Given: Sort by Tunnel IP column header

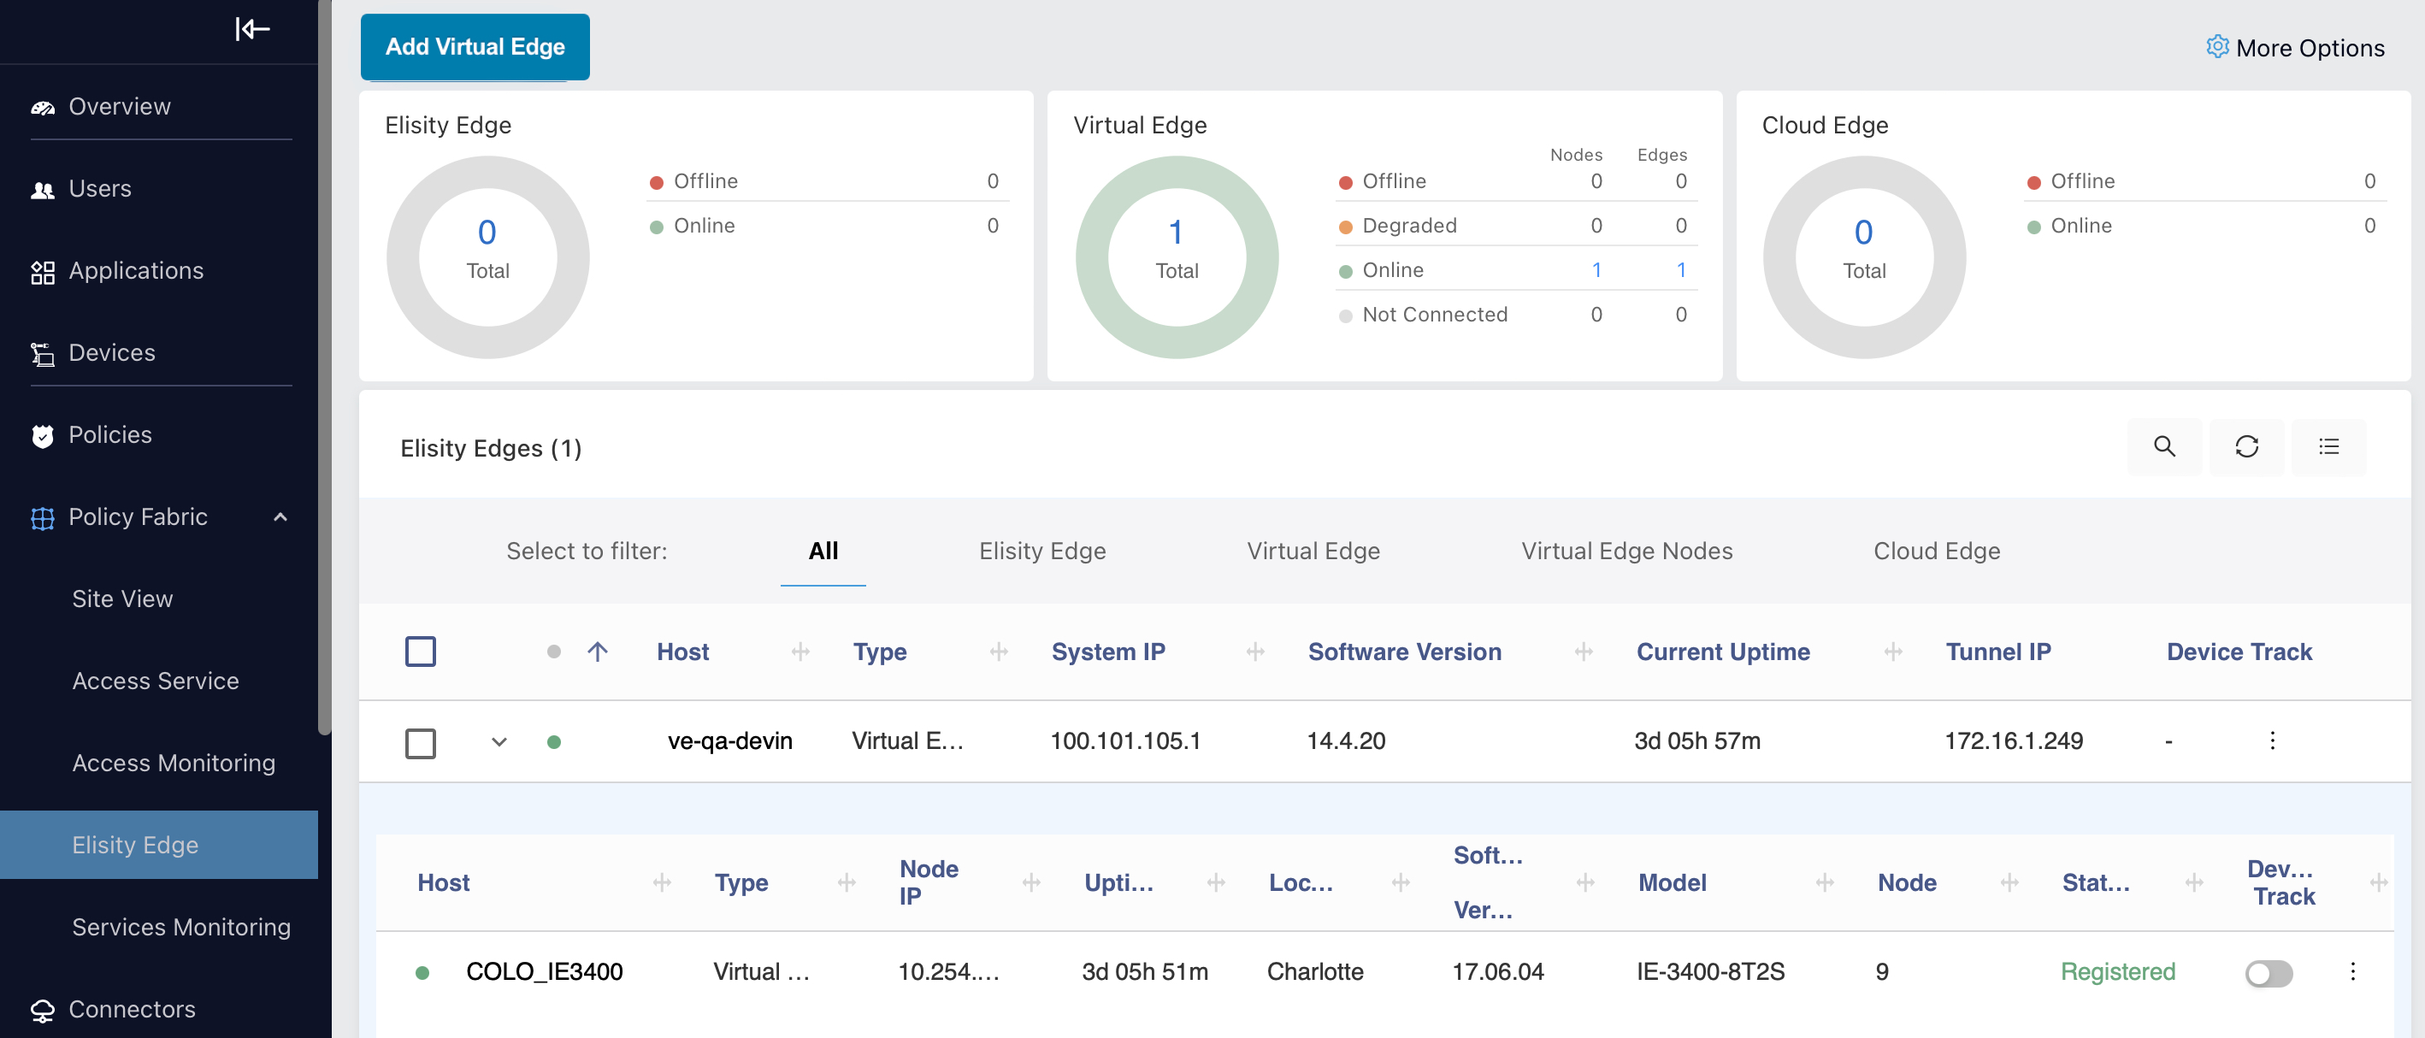Looking at the screenshot, I should click(1997, 652).
